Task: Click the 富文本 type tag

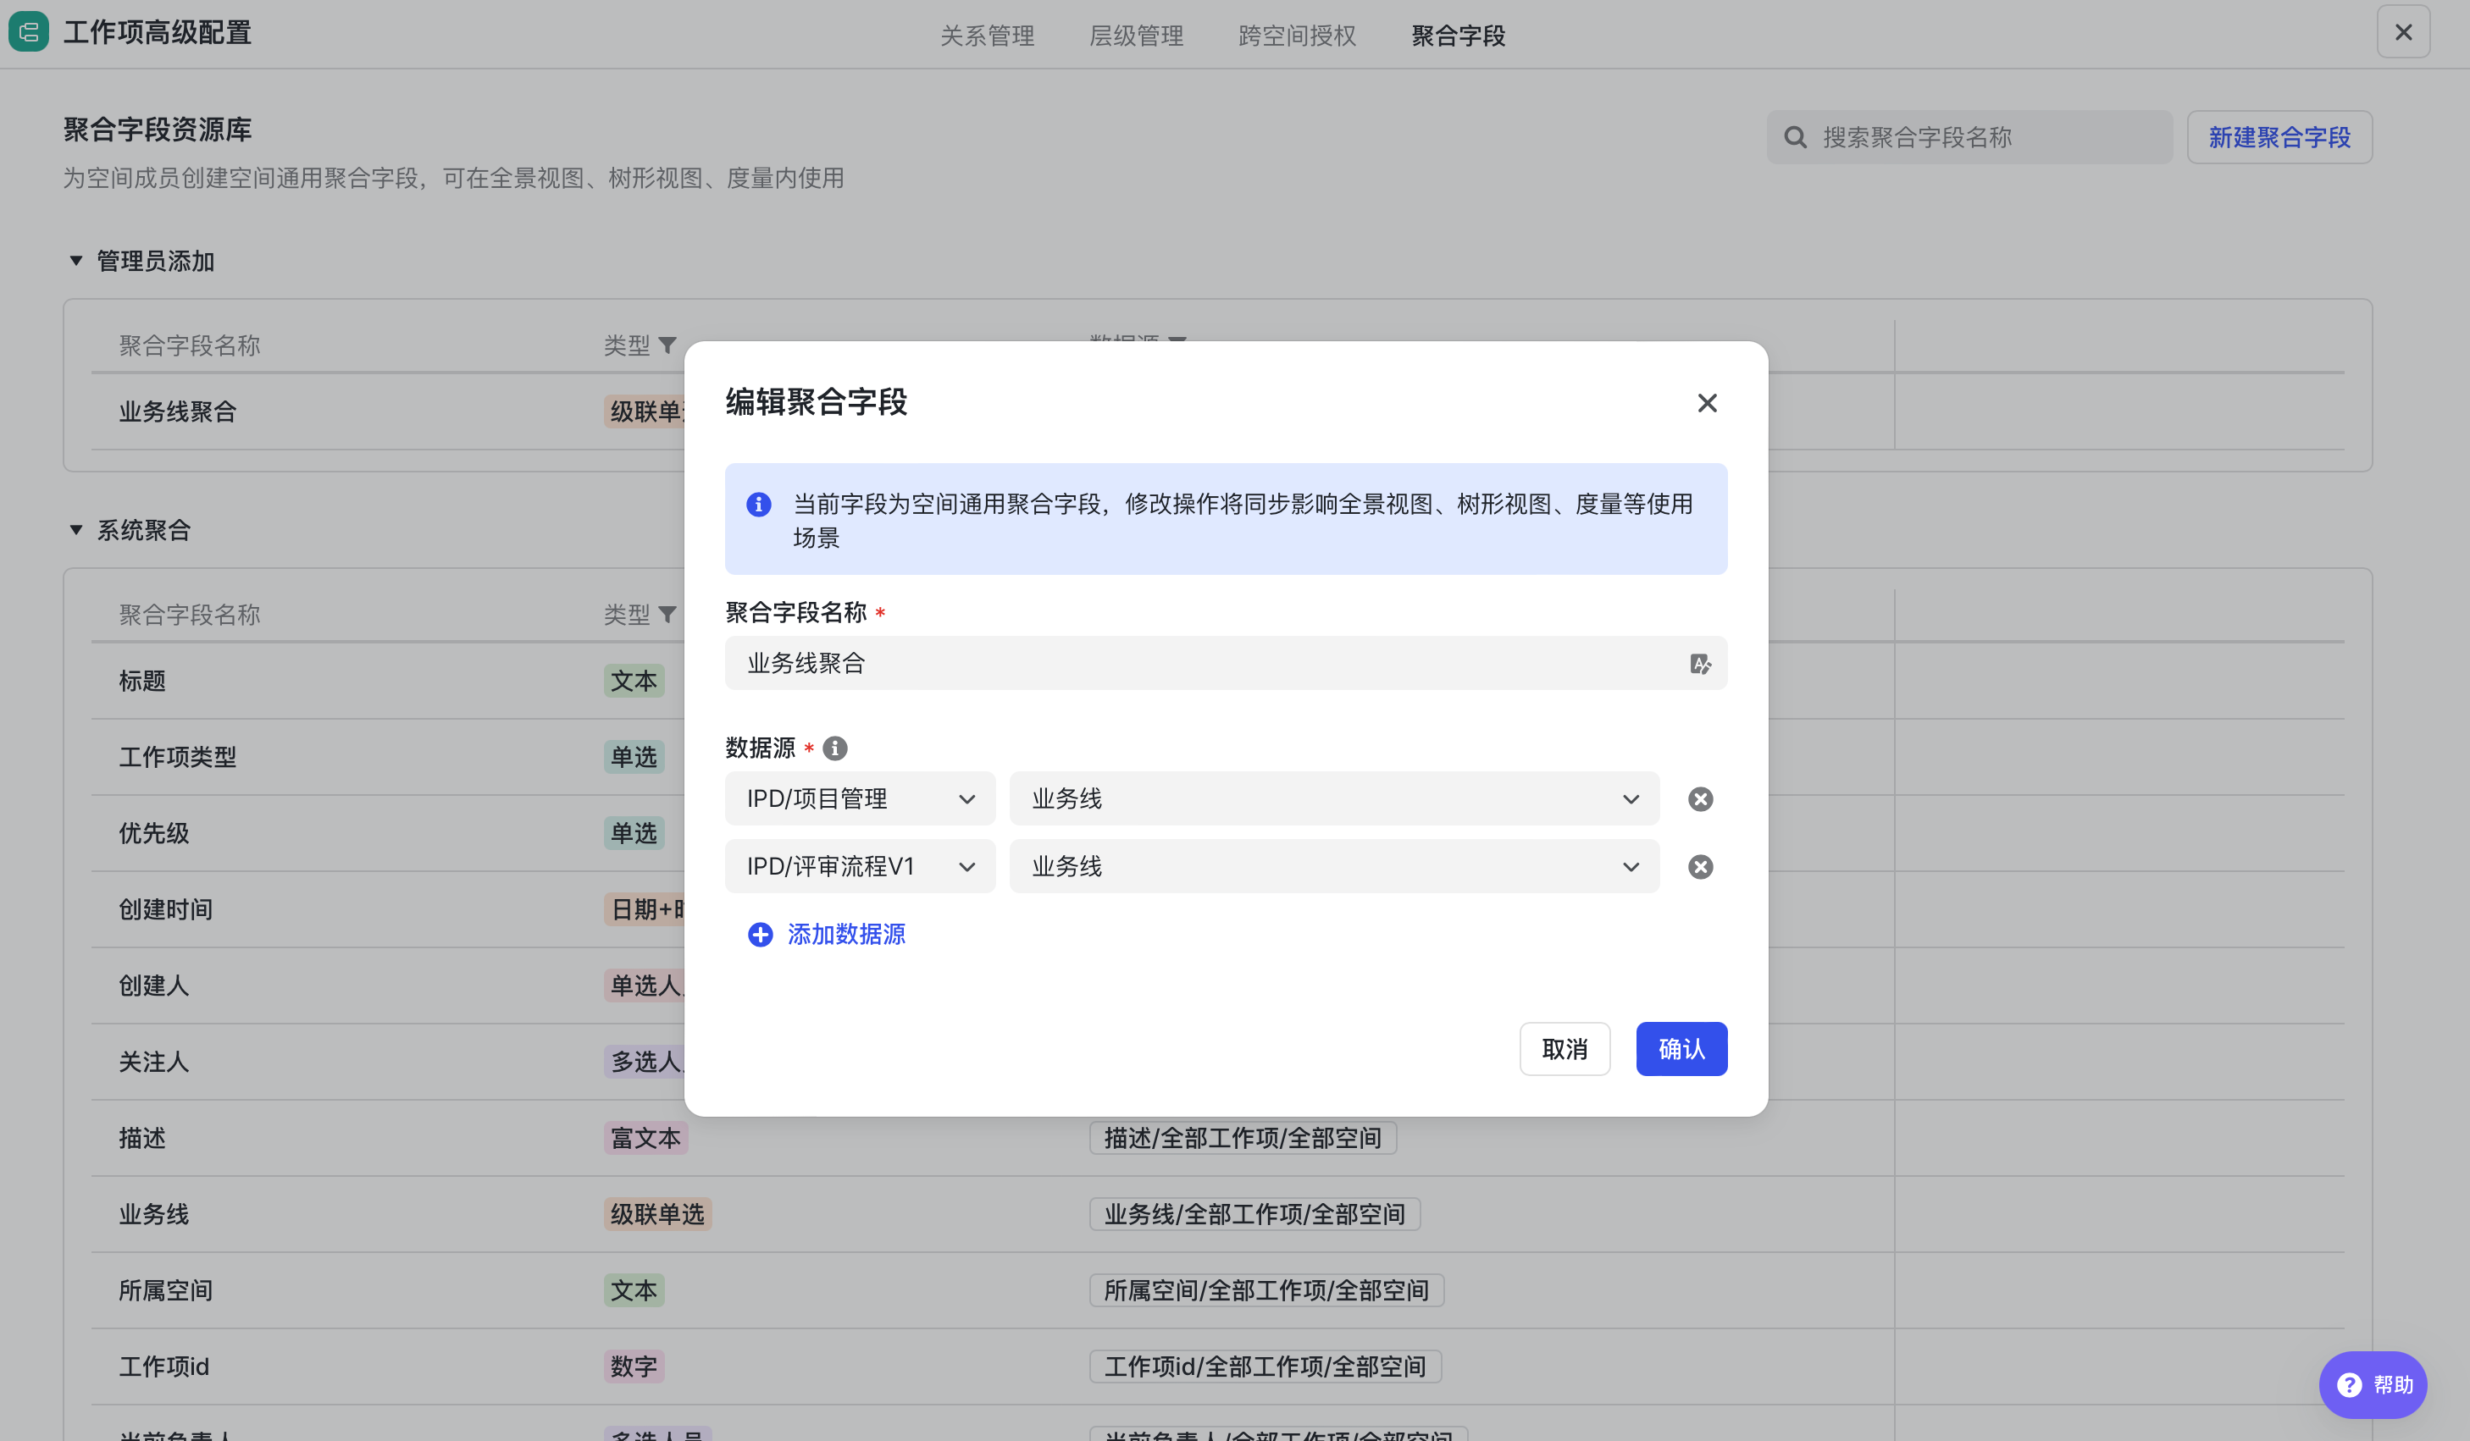Action: 645,1137
